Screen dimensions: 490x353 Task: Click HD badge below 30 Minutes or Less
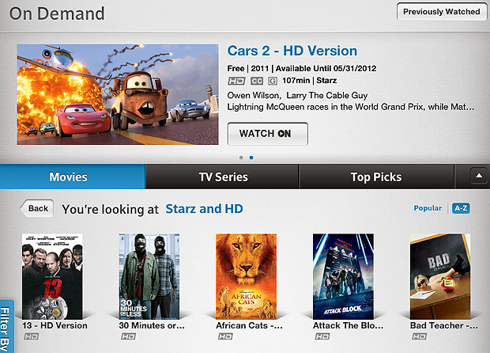[x=129, y=336]
